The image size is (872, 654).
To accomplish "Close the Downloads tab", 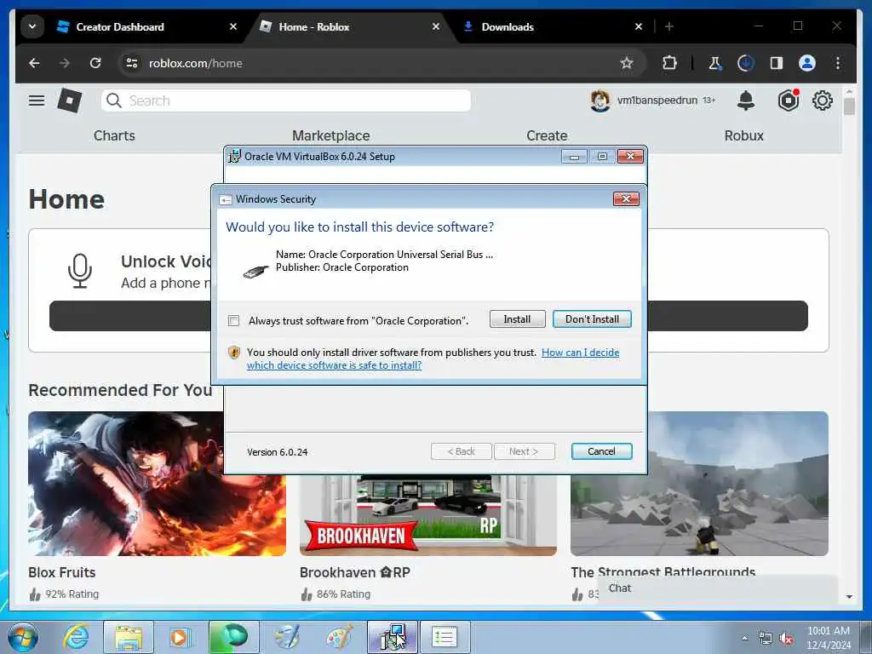I will click(639, 26).
